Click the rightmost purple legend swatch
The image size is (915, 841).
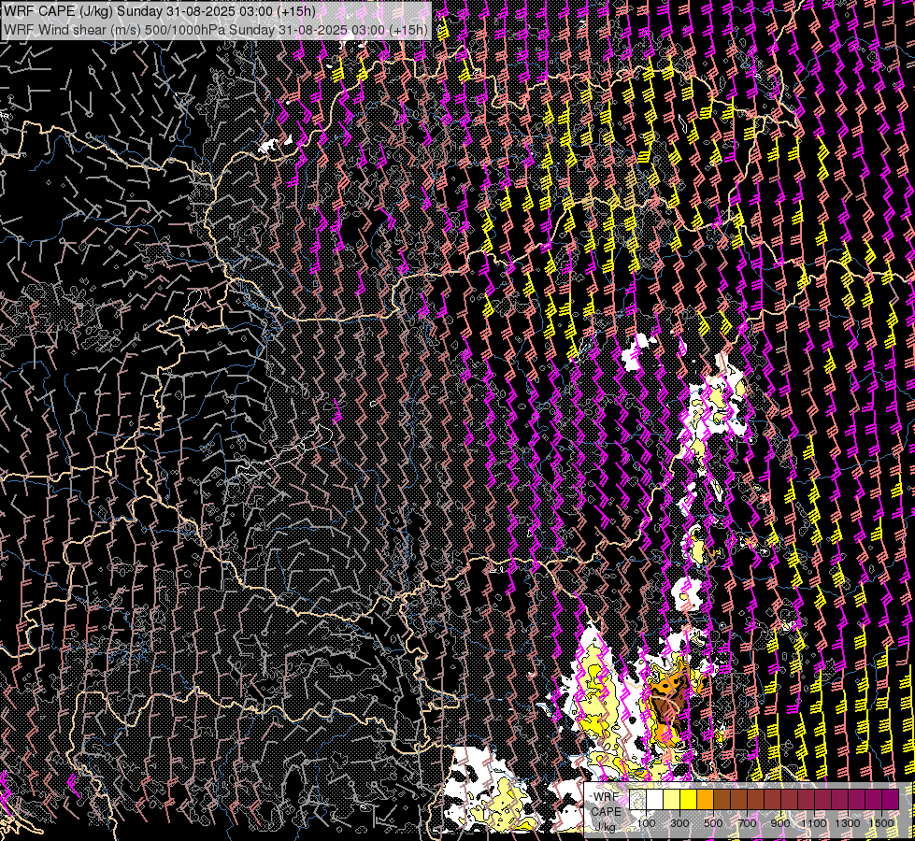click(891, 799)
